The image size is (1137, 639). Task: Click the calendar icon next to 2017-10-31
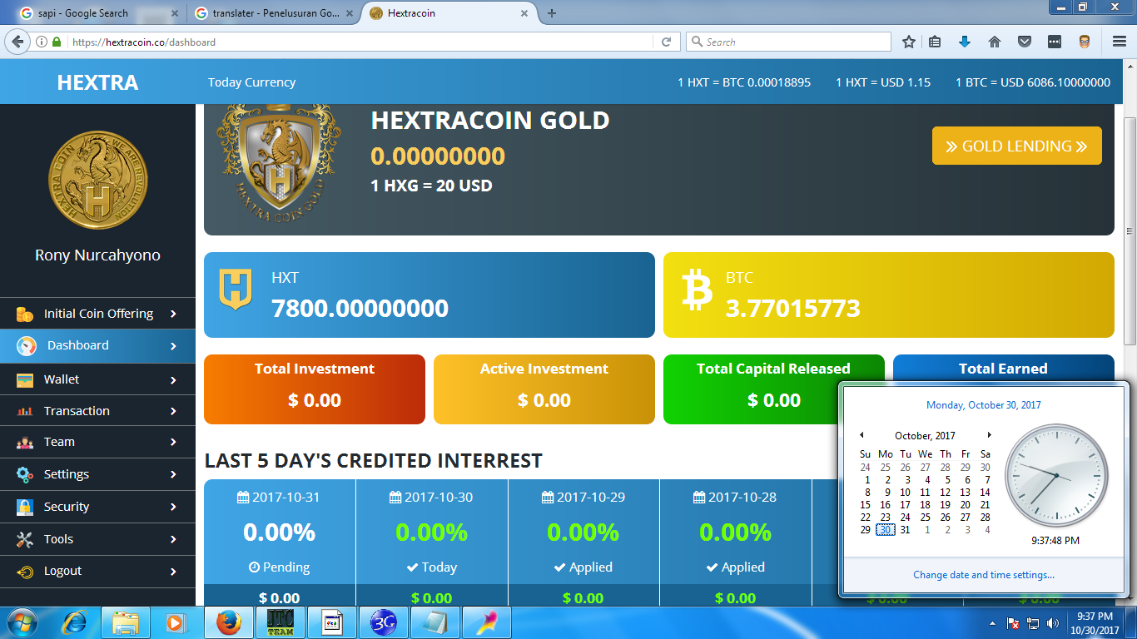(243, 498)
